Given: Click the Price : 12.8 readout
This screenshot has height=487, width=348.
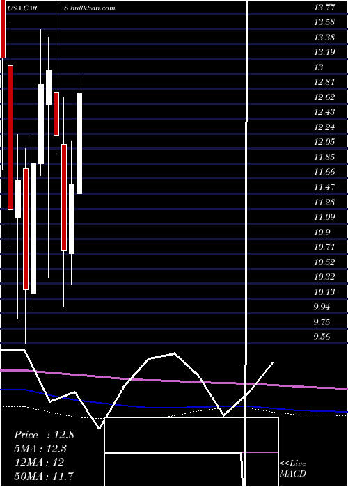Looking at the screenshot, I should 44,435.
